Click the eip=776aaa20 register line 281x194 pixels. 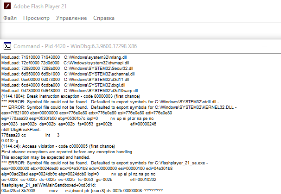pyautogui.click(x=77, y=119)
